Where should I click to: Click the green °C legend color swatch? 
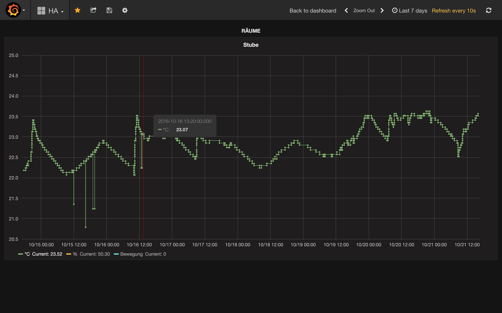20,254
